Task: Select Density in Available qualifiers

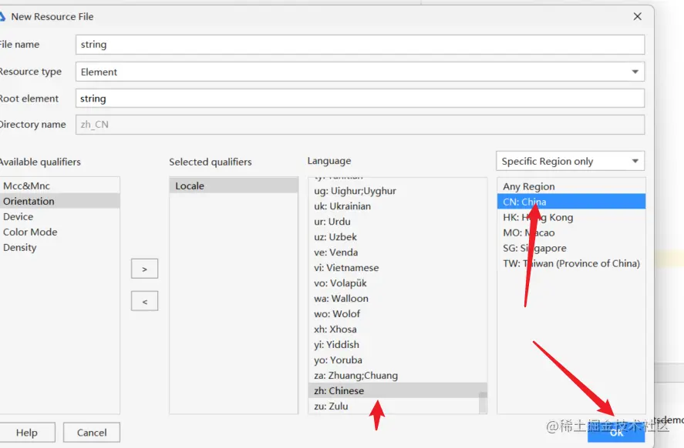Action: (59, 247)
